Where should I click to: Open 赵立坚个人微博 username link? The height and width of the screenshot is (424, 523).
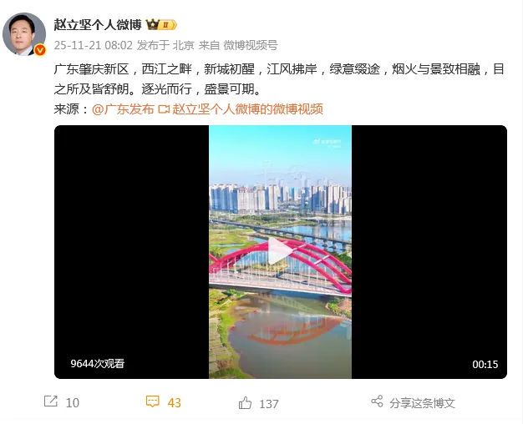[x=98, y=25]
